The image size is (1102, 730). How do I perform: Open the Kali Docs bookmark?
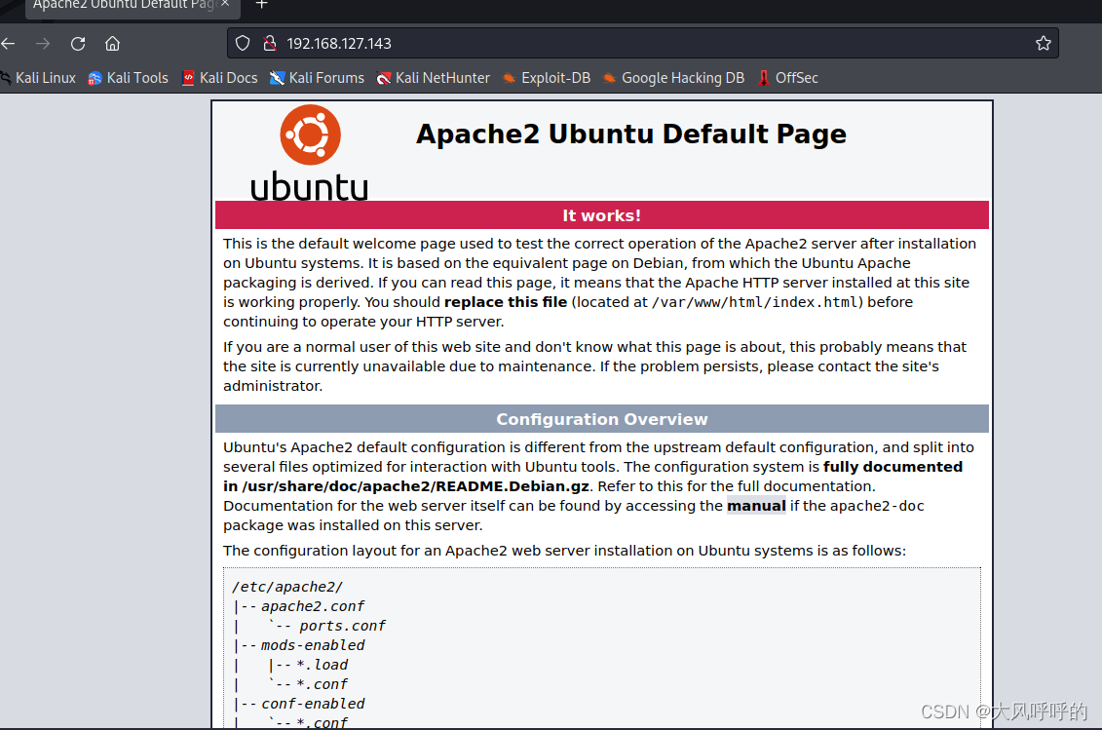pyautogui.click(x=219, y=78)
